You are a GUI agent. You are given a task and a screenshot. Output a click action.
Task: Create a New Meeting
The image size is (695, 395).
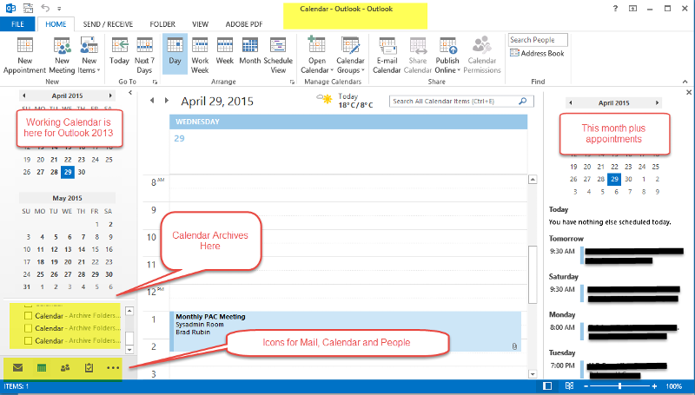(x=62, y=56)
